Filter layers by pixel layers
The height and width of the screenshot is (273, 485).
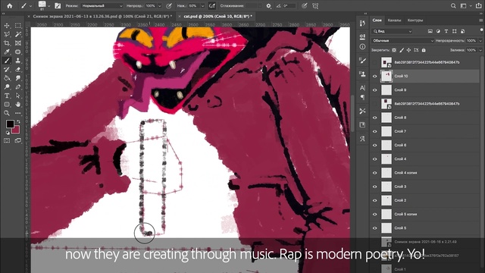pyautogui.click(x=430, y=31)
